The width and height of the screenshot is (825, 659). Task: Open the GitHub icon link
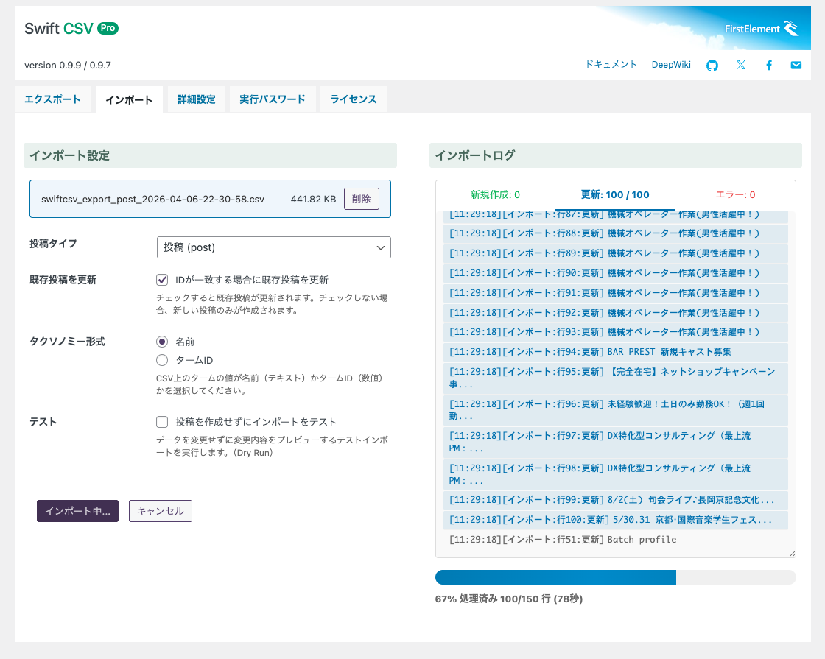712,65
